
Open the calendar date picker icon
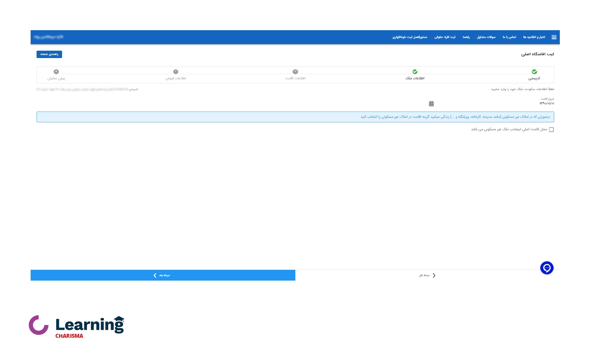click(x=431, y=104)
